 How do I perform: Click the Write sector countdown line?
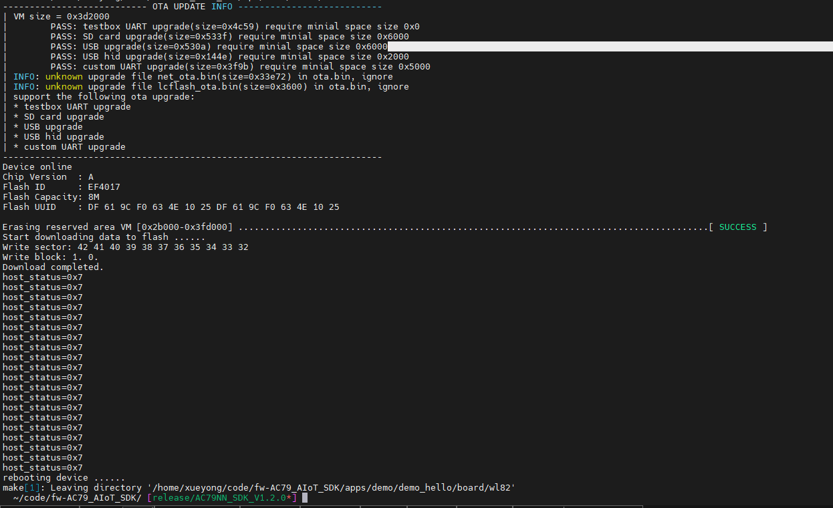[x=126, y=247]
